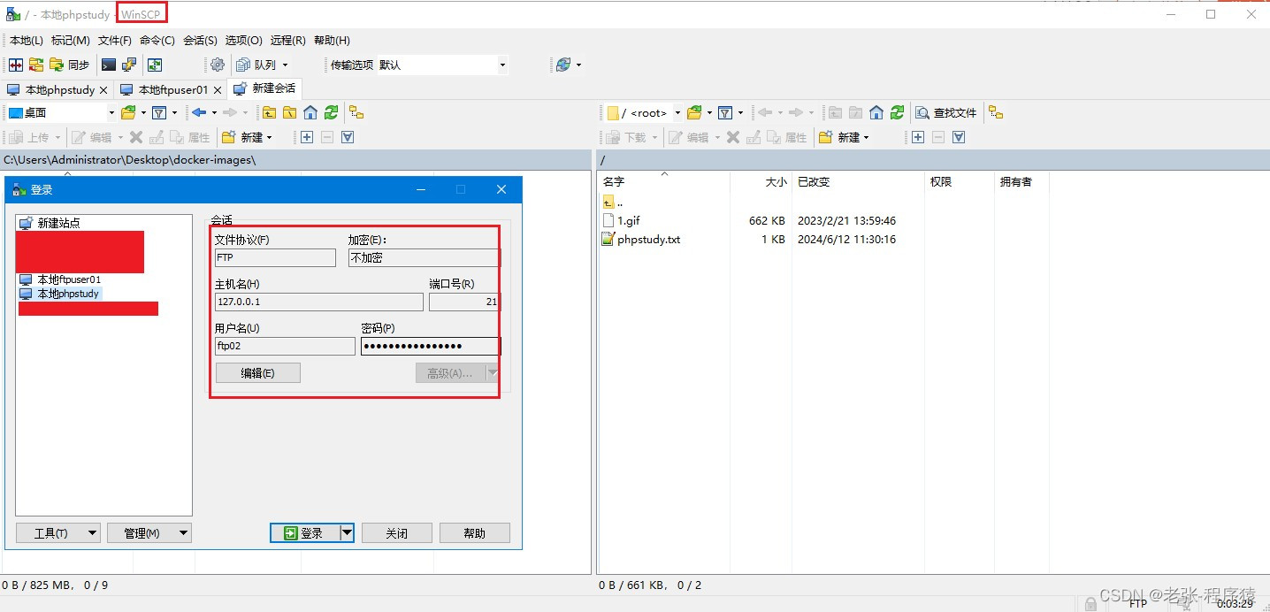
Task: Click the Synchronize directories icon
Action: coord(36,65)
